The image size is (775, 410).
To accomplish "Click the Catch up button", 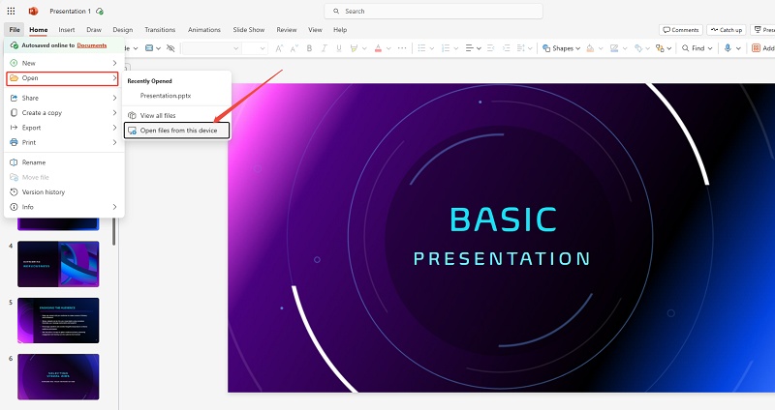I will [726, 30].
